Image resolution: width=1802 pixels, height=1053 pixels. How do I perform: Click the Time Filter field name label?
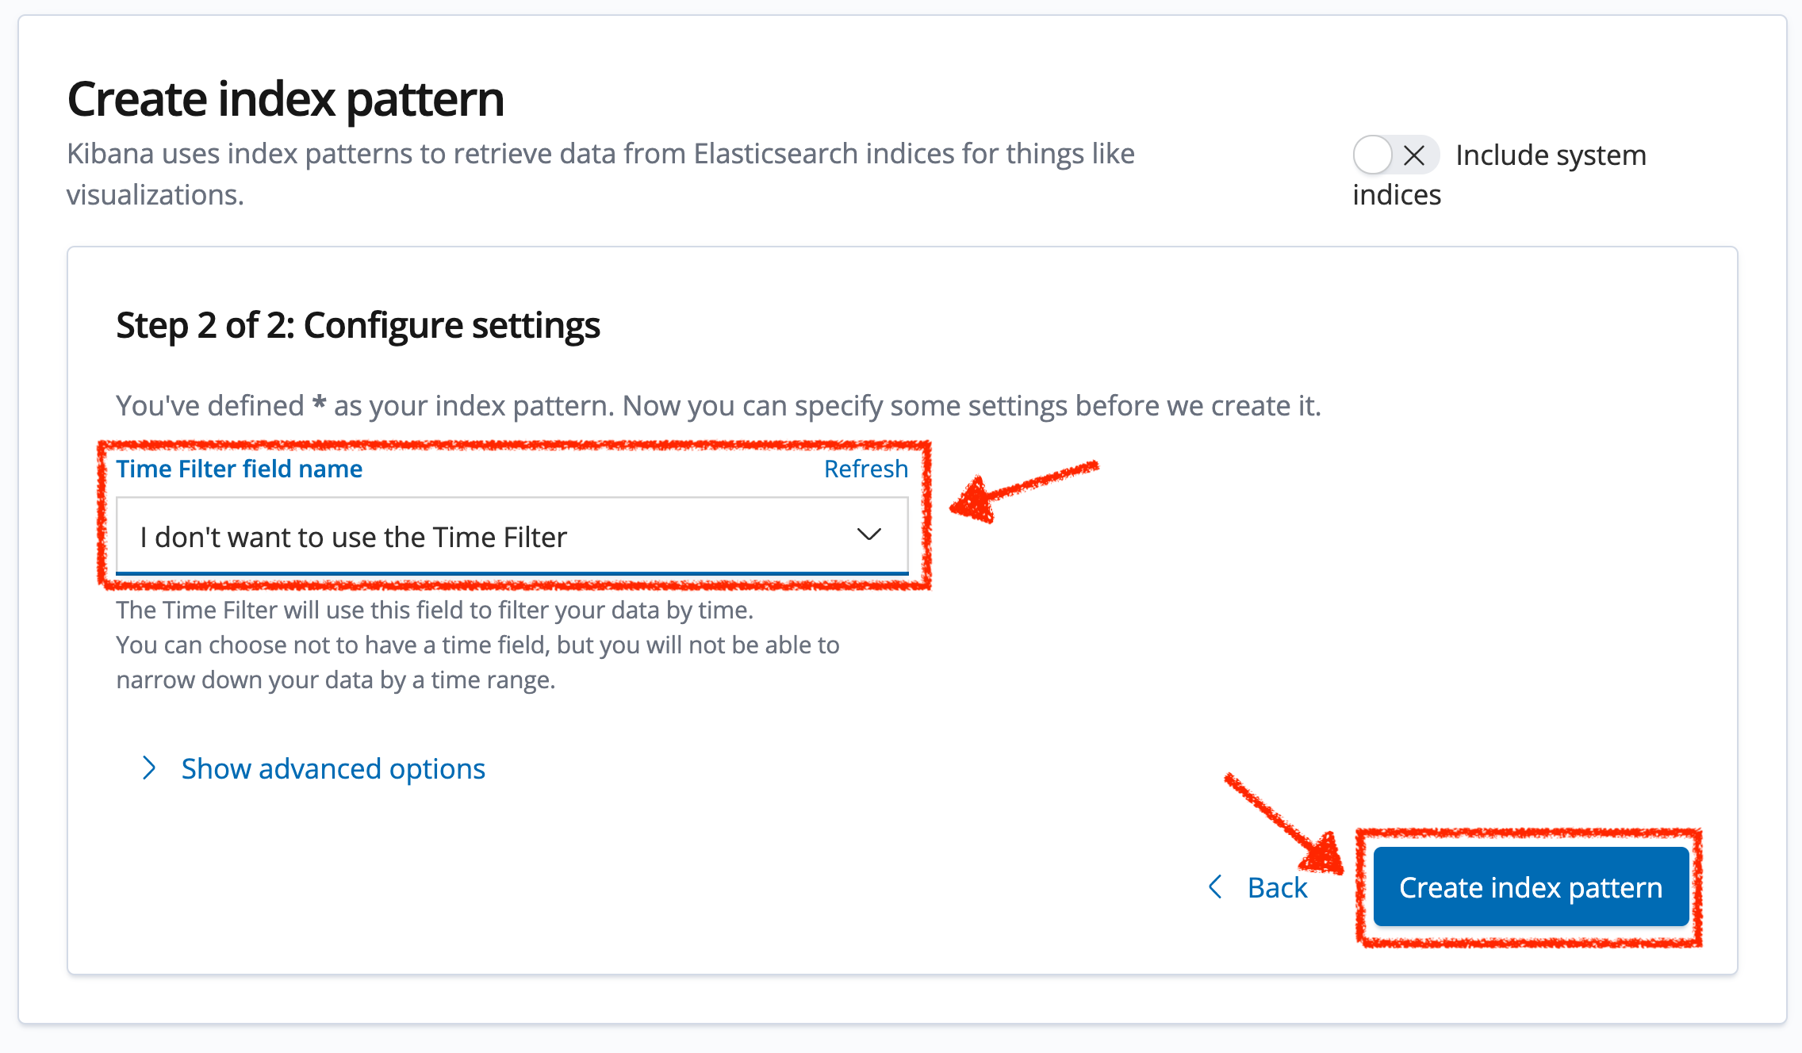pos(239,468)
